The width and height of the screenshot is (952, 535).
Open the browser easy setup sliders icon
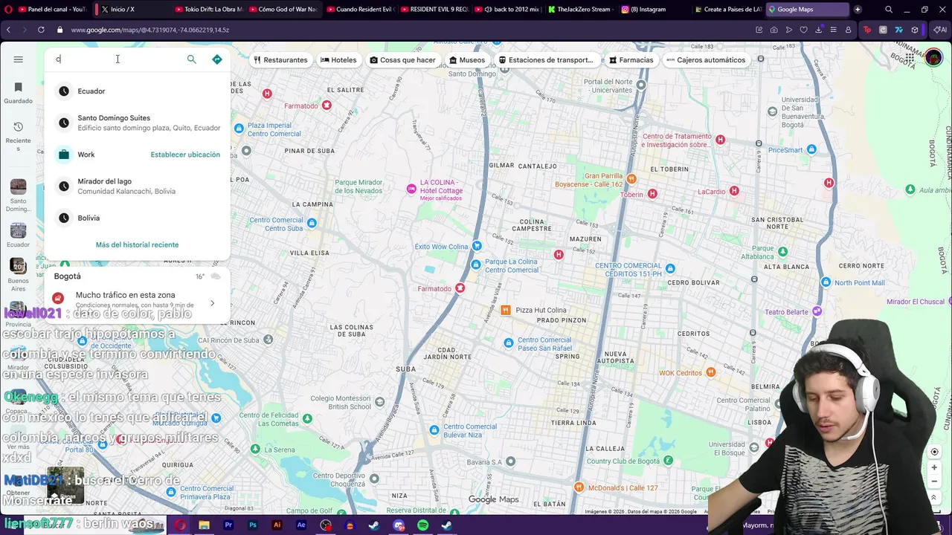(833, 30)
